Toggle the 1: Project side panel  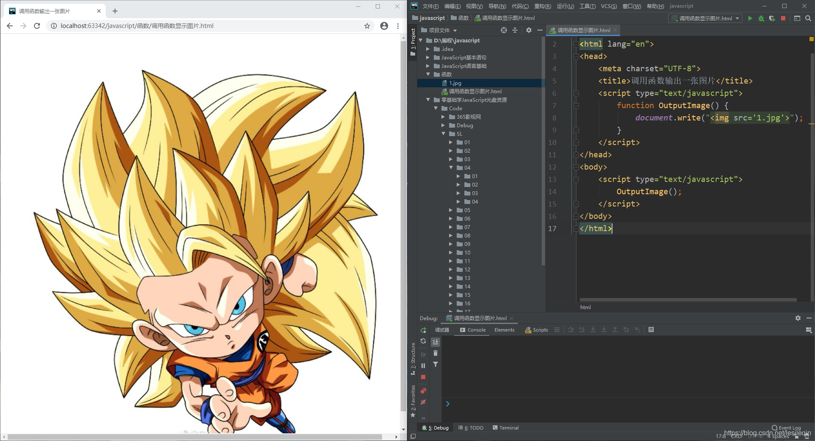413,42
